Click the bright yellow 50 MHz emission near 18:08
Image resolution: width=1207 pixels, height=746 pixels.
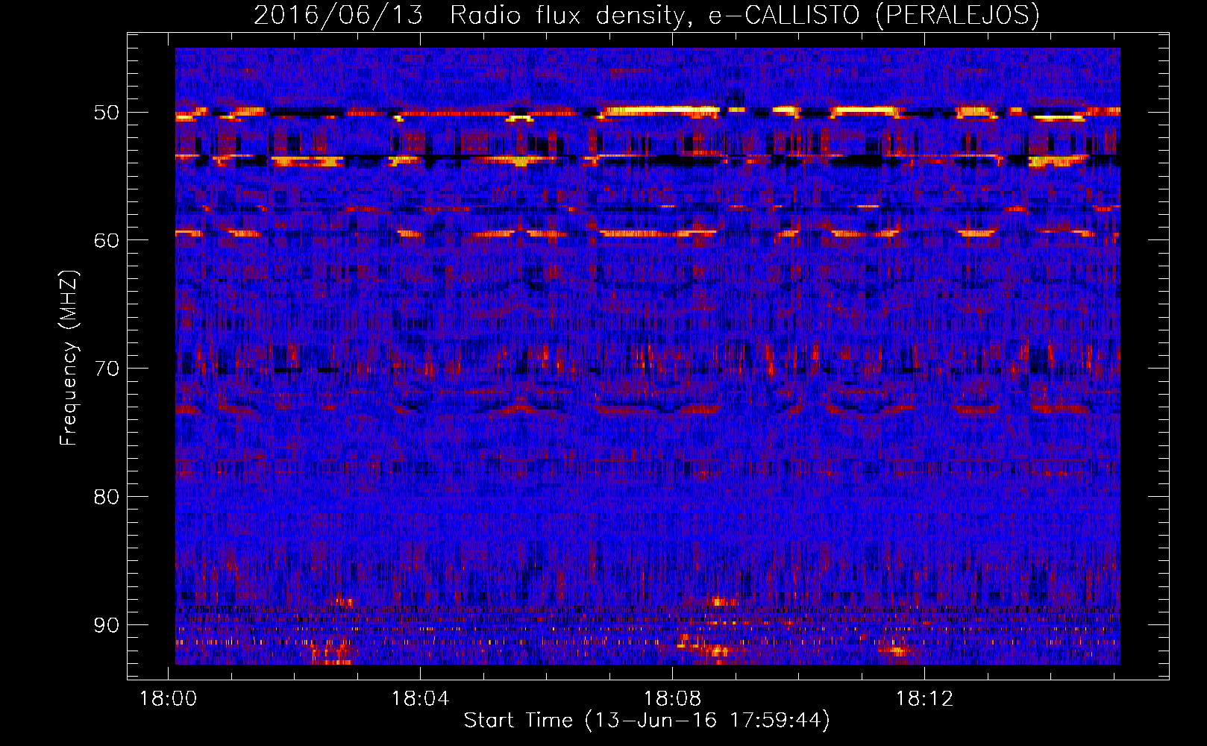(660, 111)
